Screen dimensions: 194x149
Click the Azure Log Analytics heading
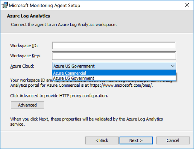pyautogui.click(x=28, y=16)
